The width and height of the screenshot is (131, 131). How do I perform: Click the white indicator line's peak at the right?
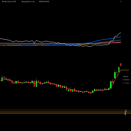point(121,33)
